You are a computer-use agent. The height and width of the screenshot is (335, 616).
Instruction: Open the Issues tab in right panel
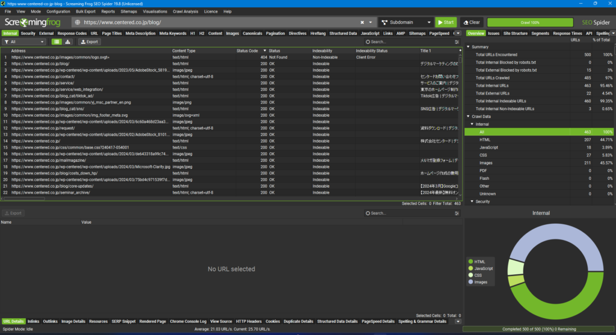tap(493, 34)
